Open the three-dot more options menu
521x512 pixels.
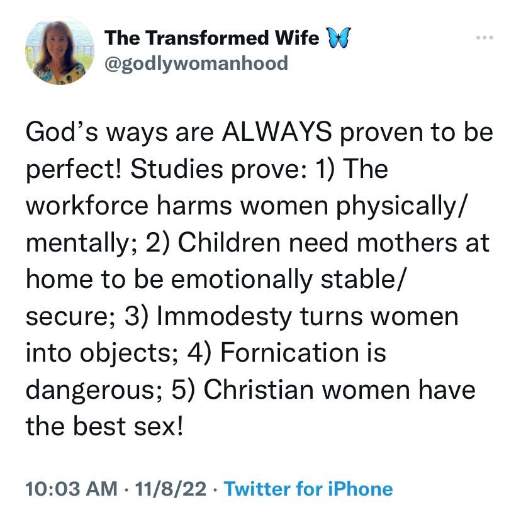(485, 38)
